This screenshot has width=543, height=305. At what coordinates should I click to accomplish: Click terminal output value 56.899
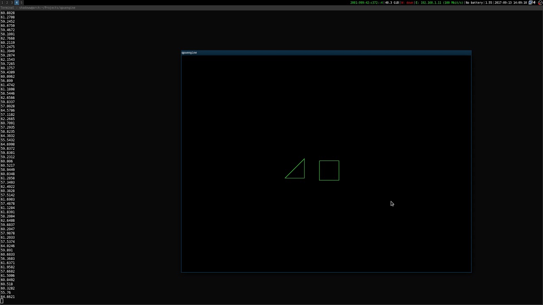[x=6, y=81]
